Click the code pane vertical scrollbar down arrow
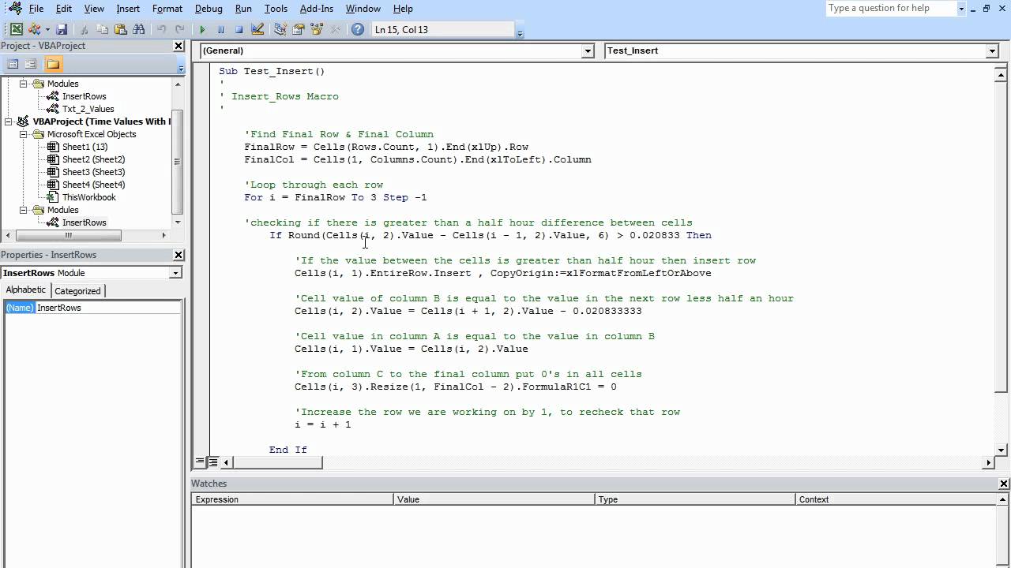The height and width of the screenshot is (568, 1011). (x=1002, y=450)
